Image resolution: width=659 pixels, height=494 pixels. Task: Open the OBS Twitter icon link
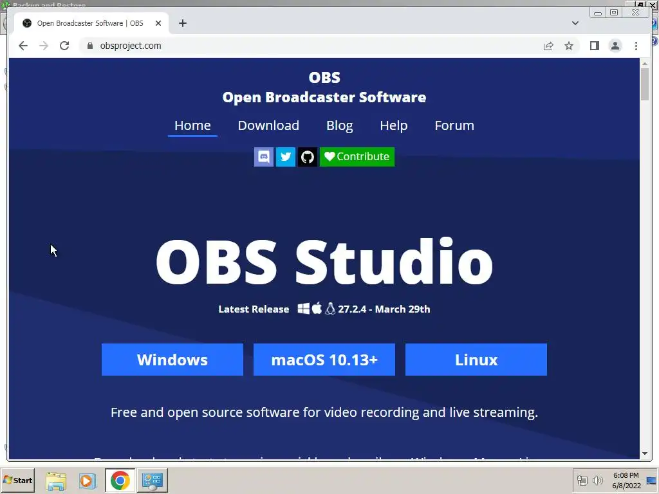pyautogui.click(x=285, y=157)
